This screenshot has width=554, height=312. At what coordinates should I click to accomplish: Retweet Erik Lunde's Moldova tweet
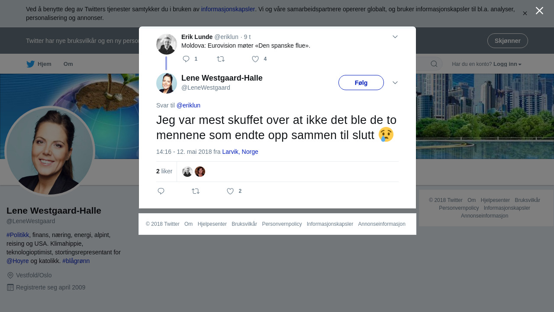click(221, 59)
